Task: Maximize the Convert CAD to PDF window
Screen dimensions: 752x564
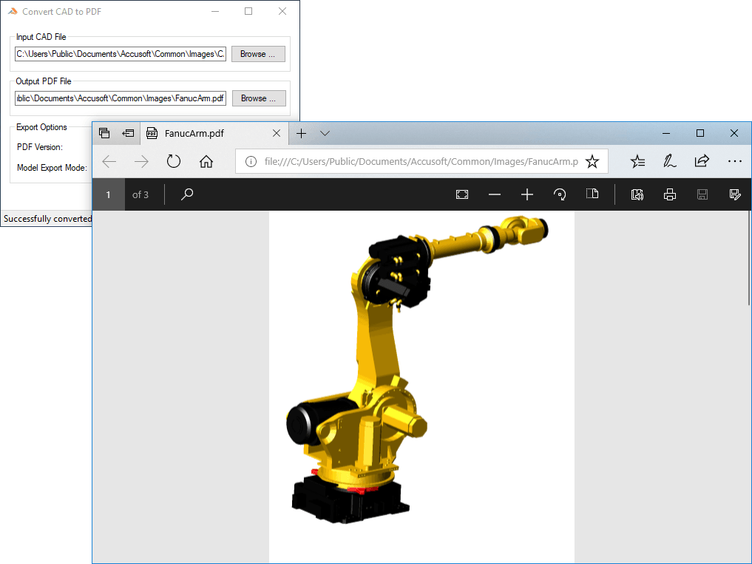Action: 248,11
